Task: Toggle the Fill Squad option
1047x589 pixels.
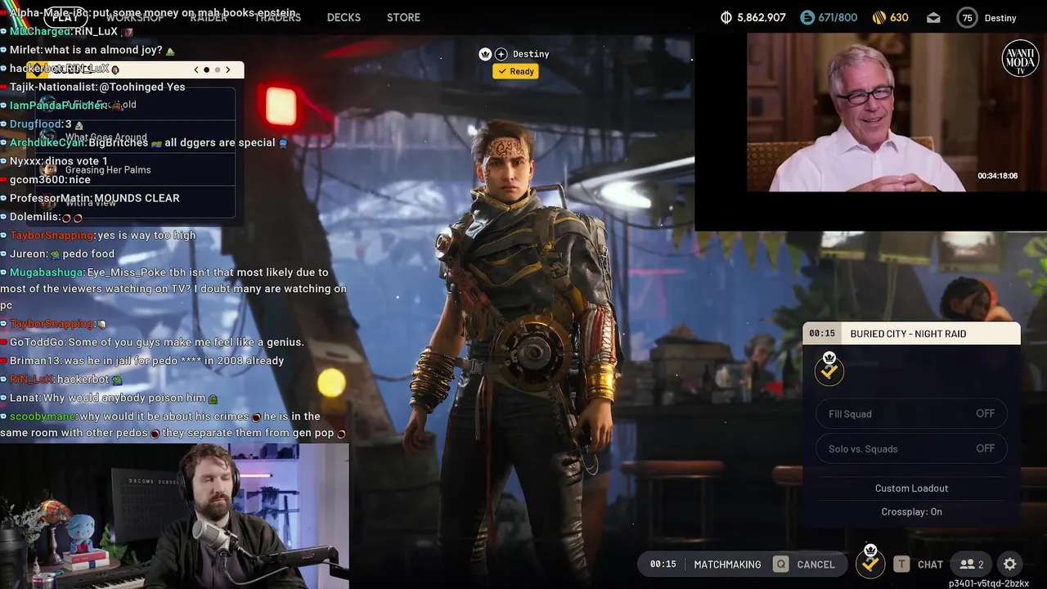Action: (x=911, y=414)
